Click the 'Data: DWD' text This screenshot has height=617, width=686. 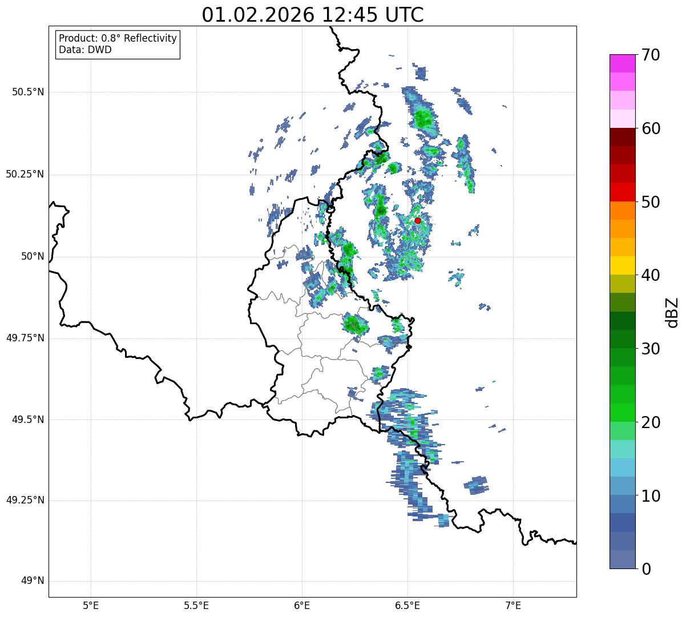click(x=85, y=50)
